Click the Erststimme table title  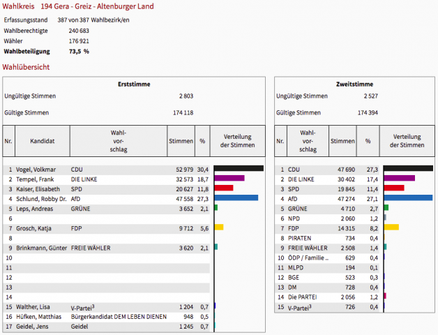click(134, 84)
